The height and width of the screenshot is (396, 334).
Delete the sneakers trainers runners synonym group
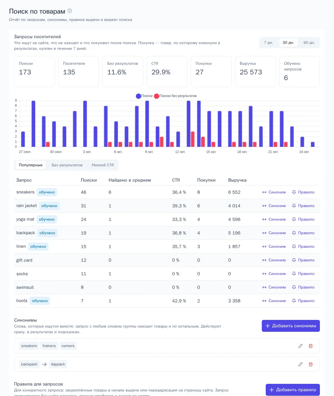click(311, 346)
